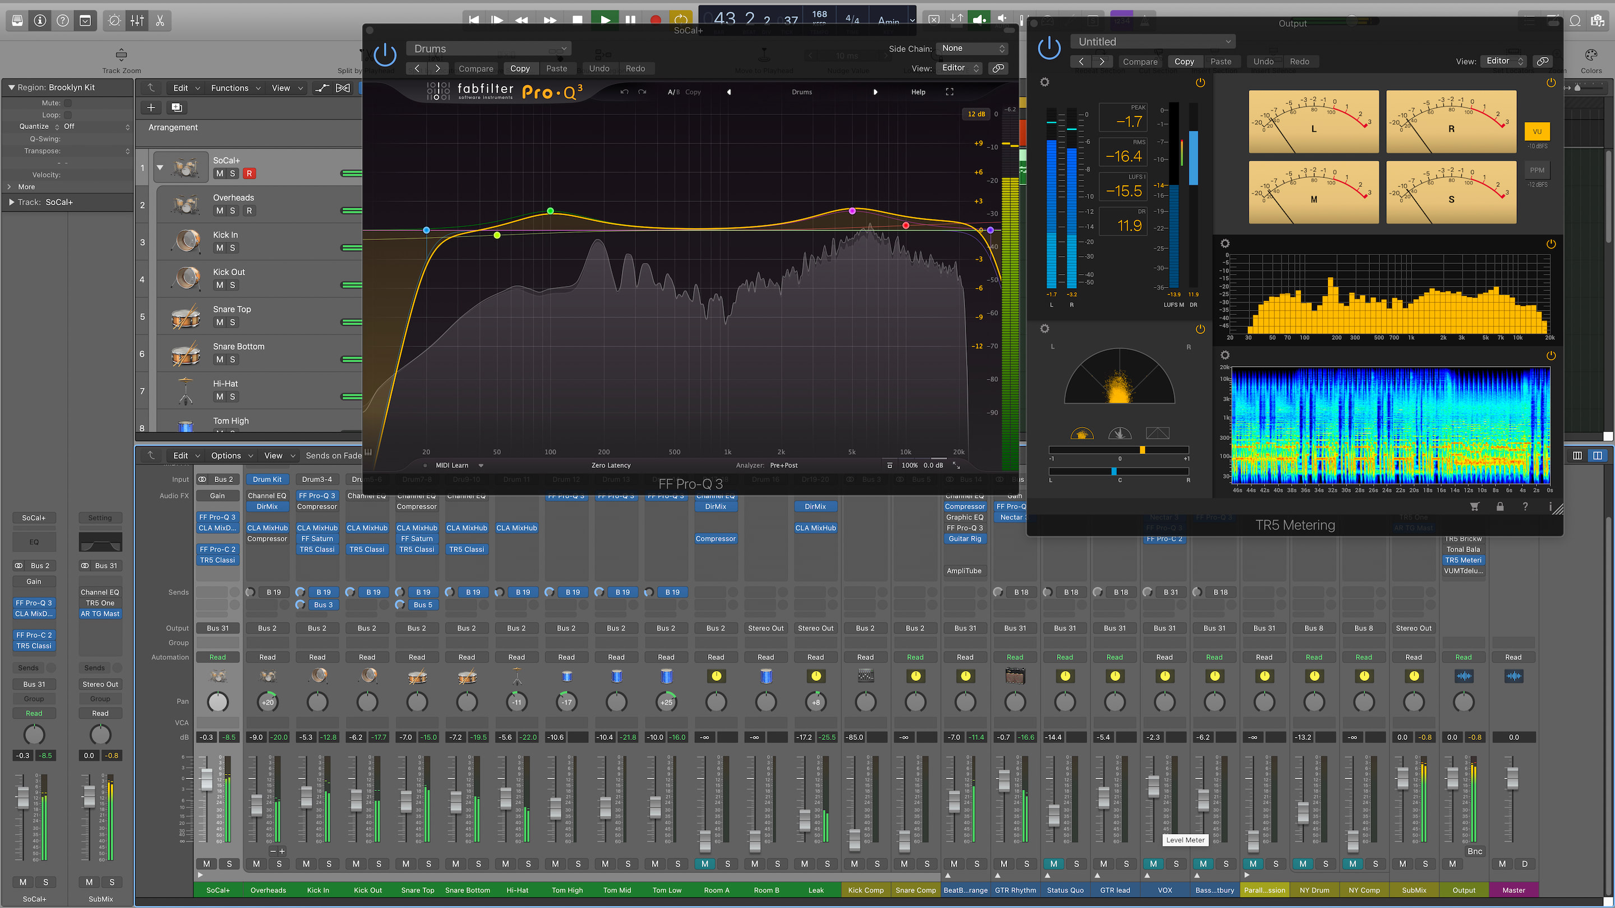Click the Pro-Q 3 undo arrow
The image size is (1615, 908).
tap(624, 92)
